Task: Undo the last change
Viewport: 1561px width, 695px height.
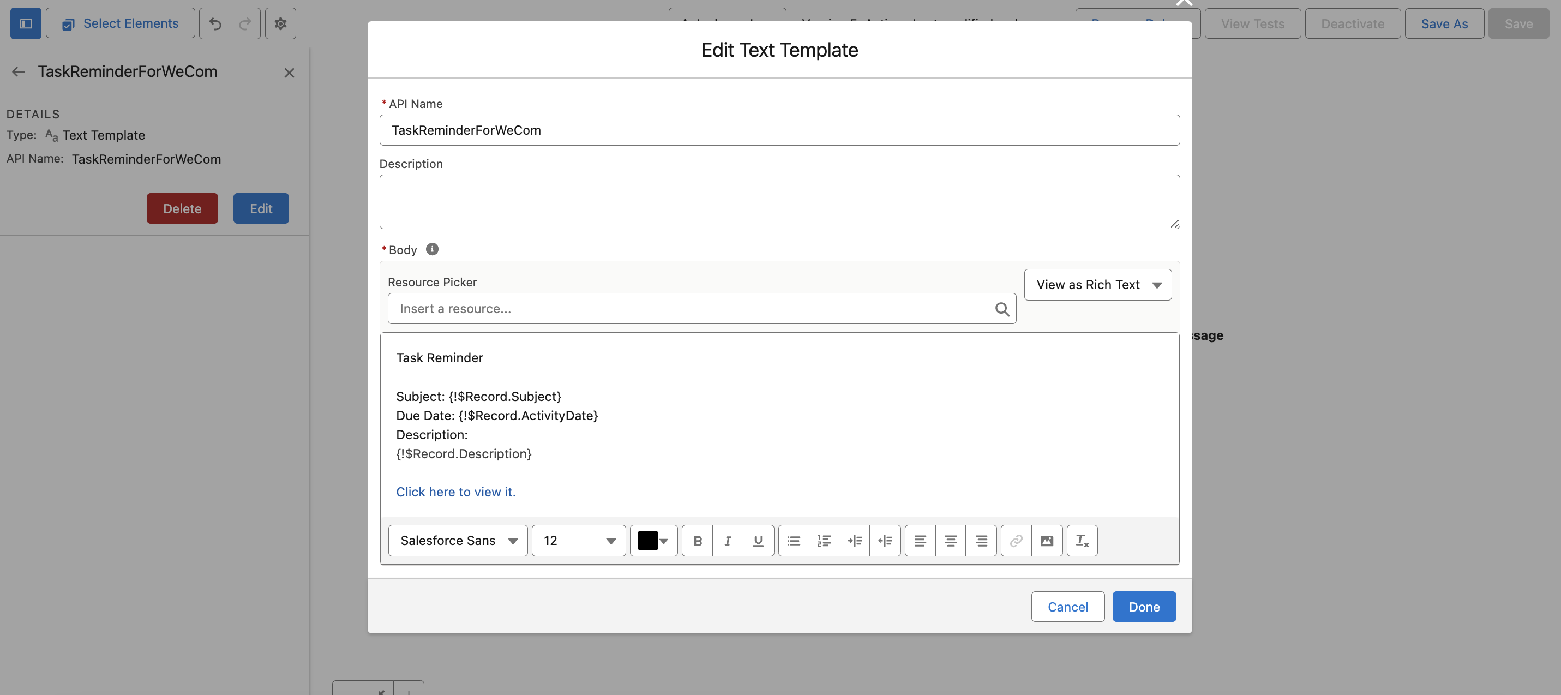Action: pos(214,23)
